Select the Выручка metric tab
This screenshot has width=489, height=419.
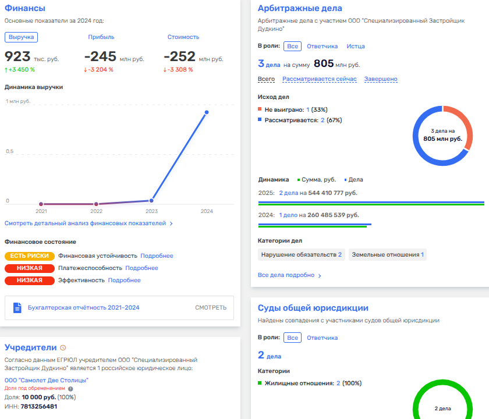click(21, 37)
